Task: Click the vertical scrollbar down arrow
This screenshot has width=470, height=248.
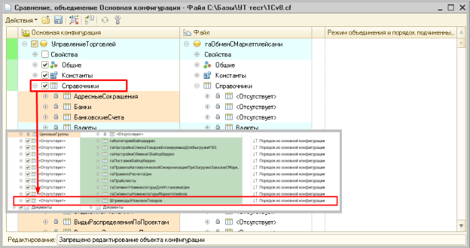Action: pyautogui.click(x=461, y=226)
